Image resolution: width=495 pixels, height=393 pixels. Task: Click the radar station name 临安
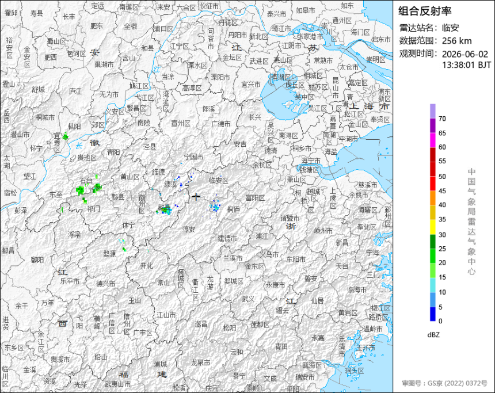[450, 28]
